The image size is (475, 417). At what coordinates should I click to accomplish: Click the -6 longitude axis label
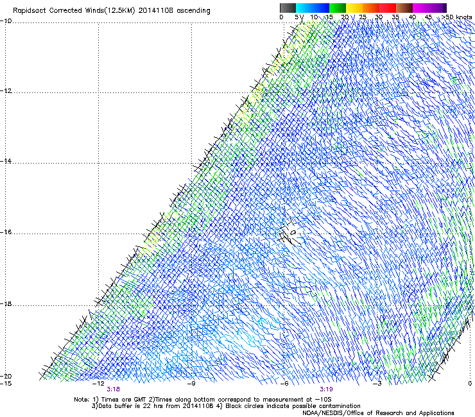[x=284, y=384]
